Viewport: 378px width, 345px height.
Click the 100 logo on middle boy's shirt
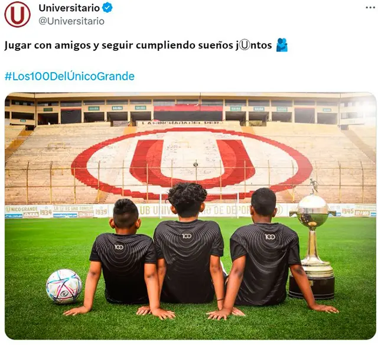(x=187, y=236)
